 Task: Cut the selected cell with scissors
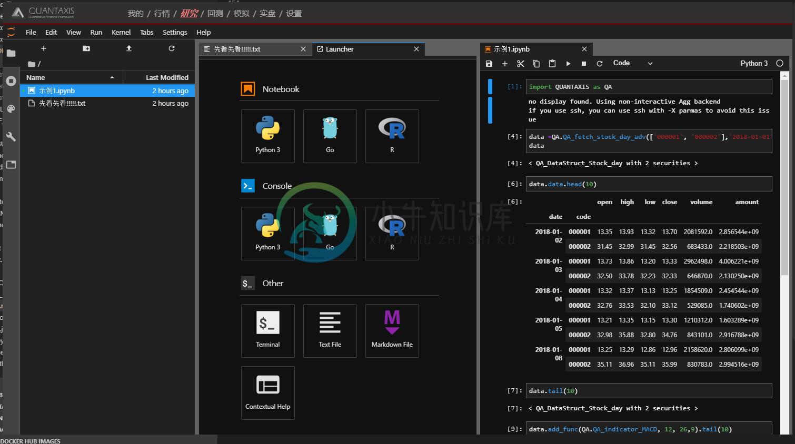tap(521, 64)
